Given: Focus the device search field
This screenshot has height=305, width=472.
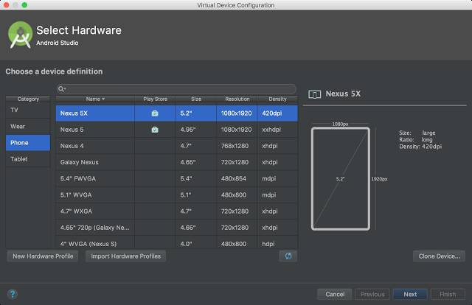Looking at the screenshot, I should coord(177,89).
